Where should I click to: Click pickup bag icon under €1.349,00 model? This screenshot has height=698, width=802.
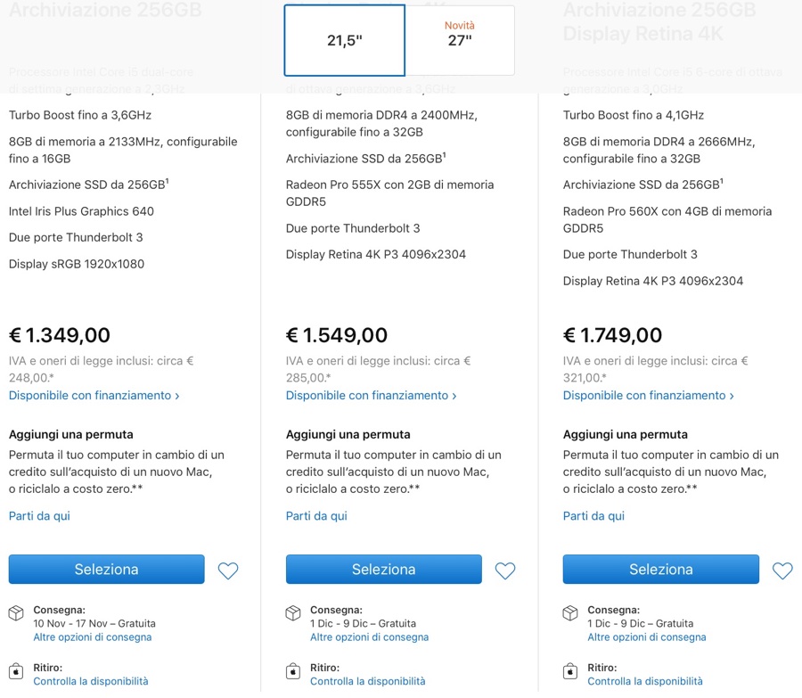pyautogui.click(x=16, y=670)
